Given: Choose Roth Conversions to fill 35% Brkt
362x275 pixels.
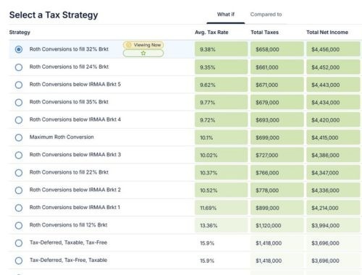Looking at the screenshot, I should (x=19, y=102).
